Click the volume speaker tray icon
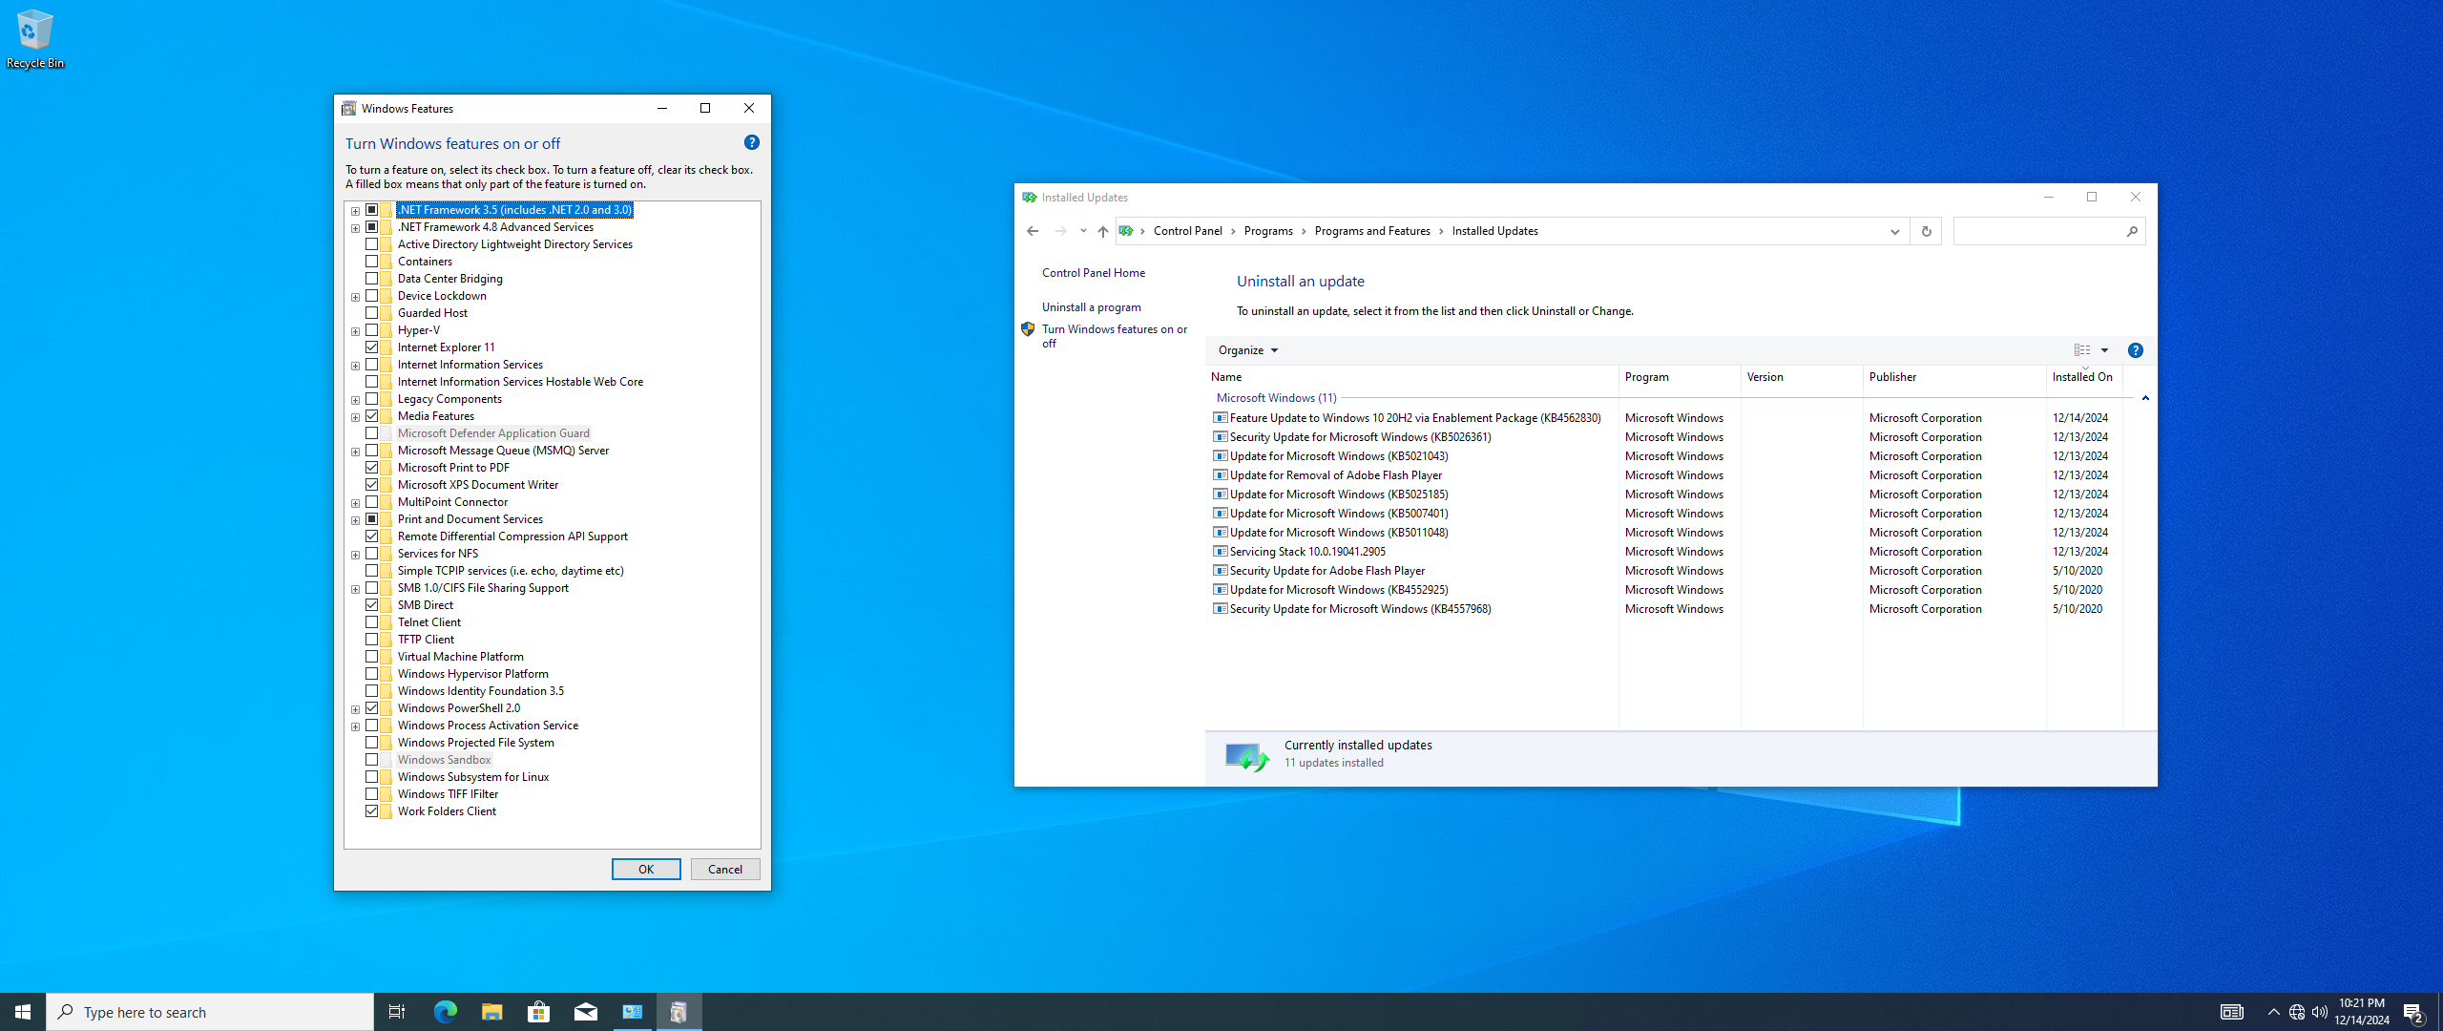The height and width of the screenshot is (1031, 2443). coord(2320,1012)
